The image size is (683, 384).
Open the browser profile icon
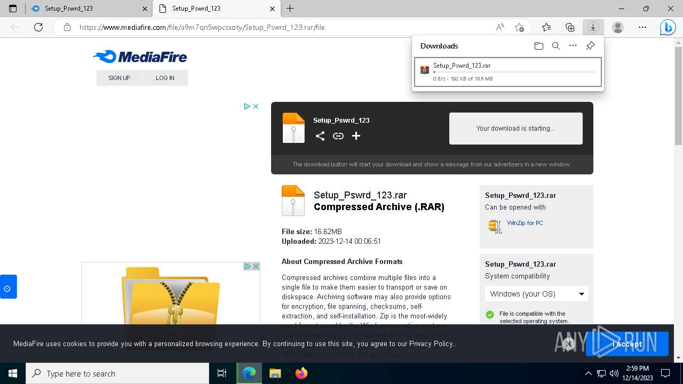618,27
